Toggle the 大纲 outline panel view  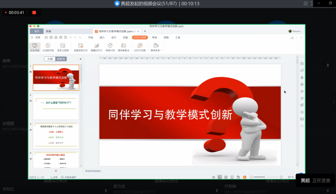[x=50, y=59]
